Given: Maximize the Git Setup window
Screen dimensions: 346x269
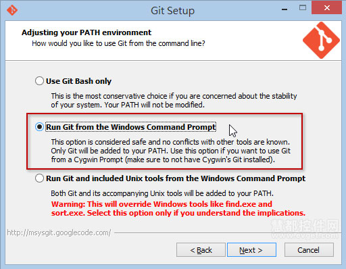Looking at the screenshot, I should pos(303,8).
